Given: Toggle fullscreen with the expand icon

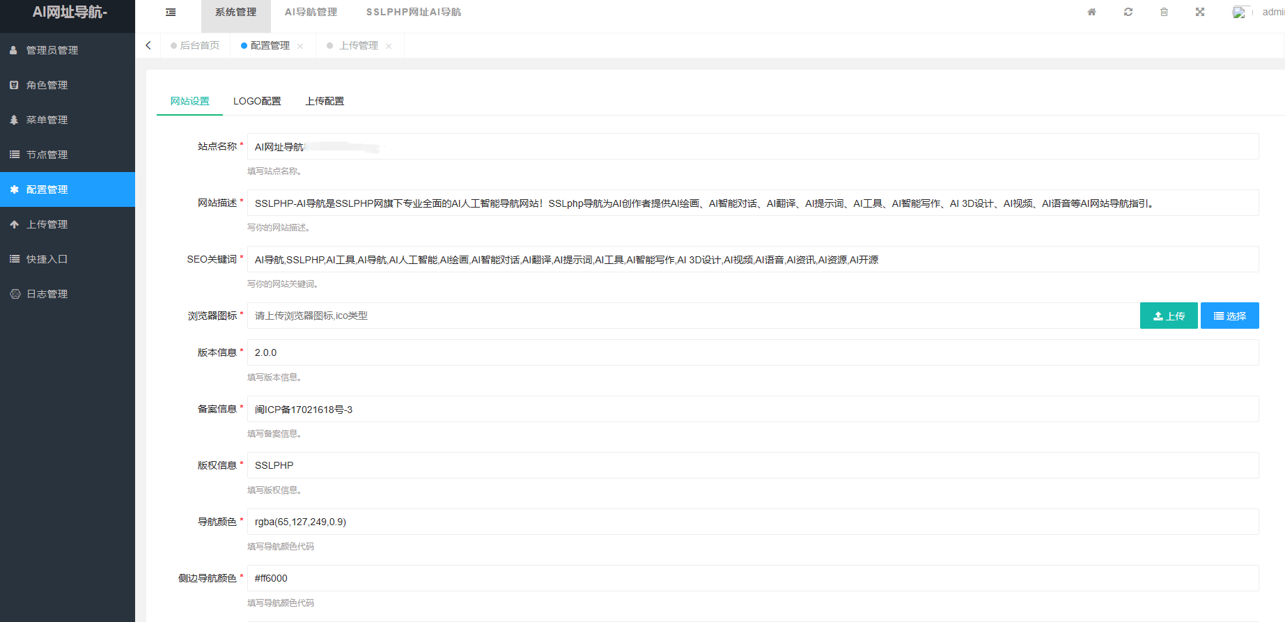Looking at the screenshot, I should click(x=1200, y=12).
